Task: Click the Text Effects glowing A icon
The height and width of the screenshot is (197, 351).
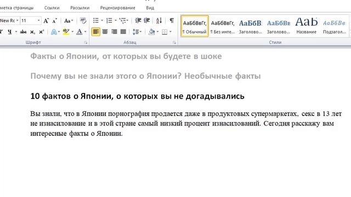Action: [x=54, y=32]
